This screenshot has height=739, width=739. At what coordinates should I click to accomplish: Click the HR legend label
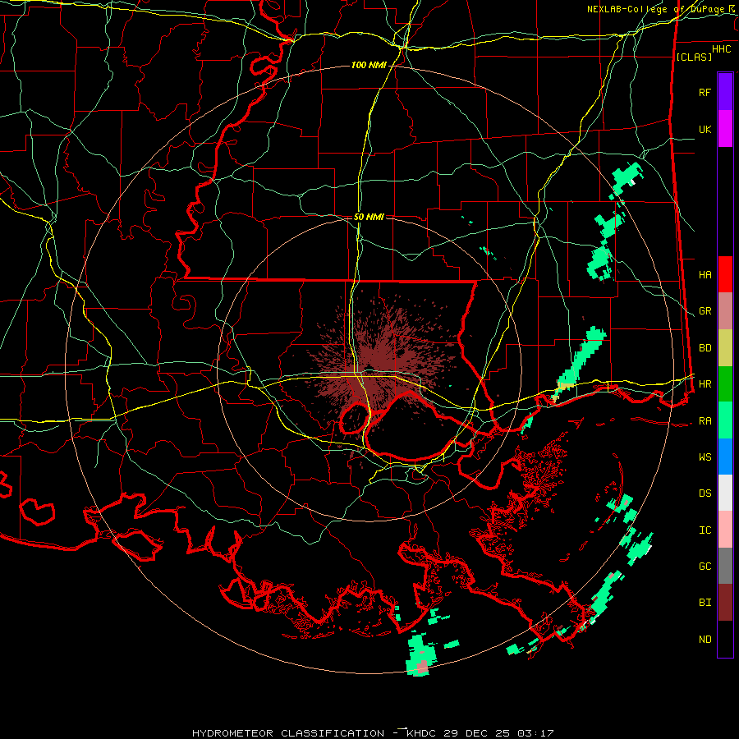tap(705, 384)
